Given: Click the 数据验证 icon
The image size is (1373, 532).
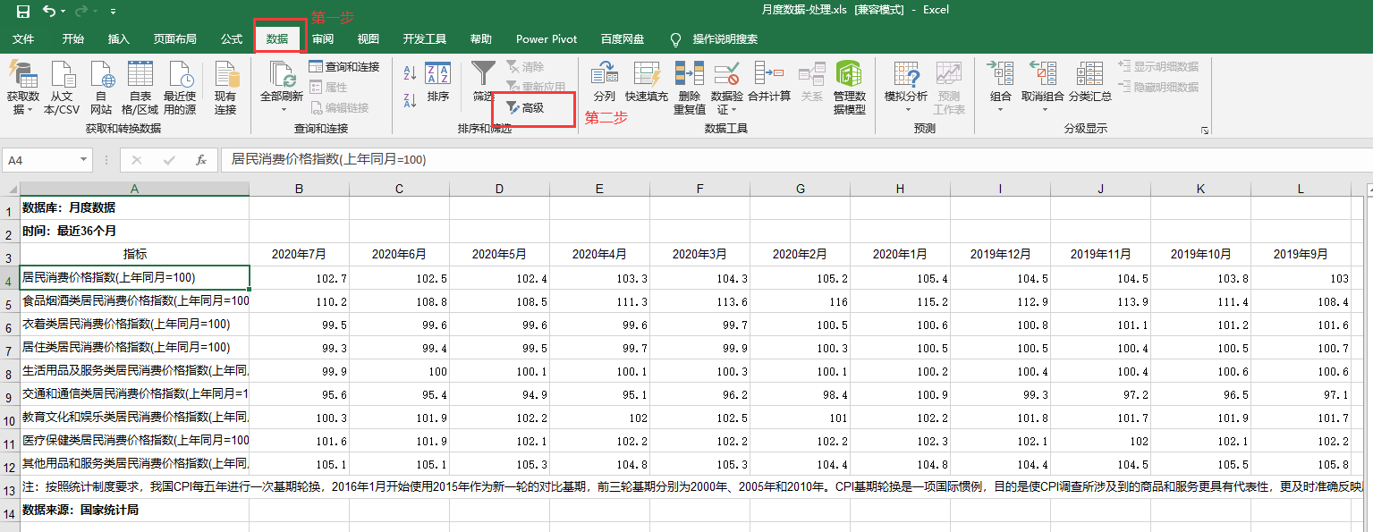Looking at the screenshot, I should click(x=726, y=75).
